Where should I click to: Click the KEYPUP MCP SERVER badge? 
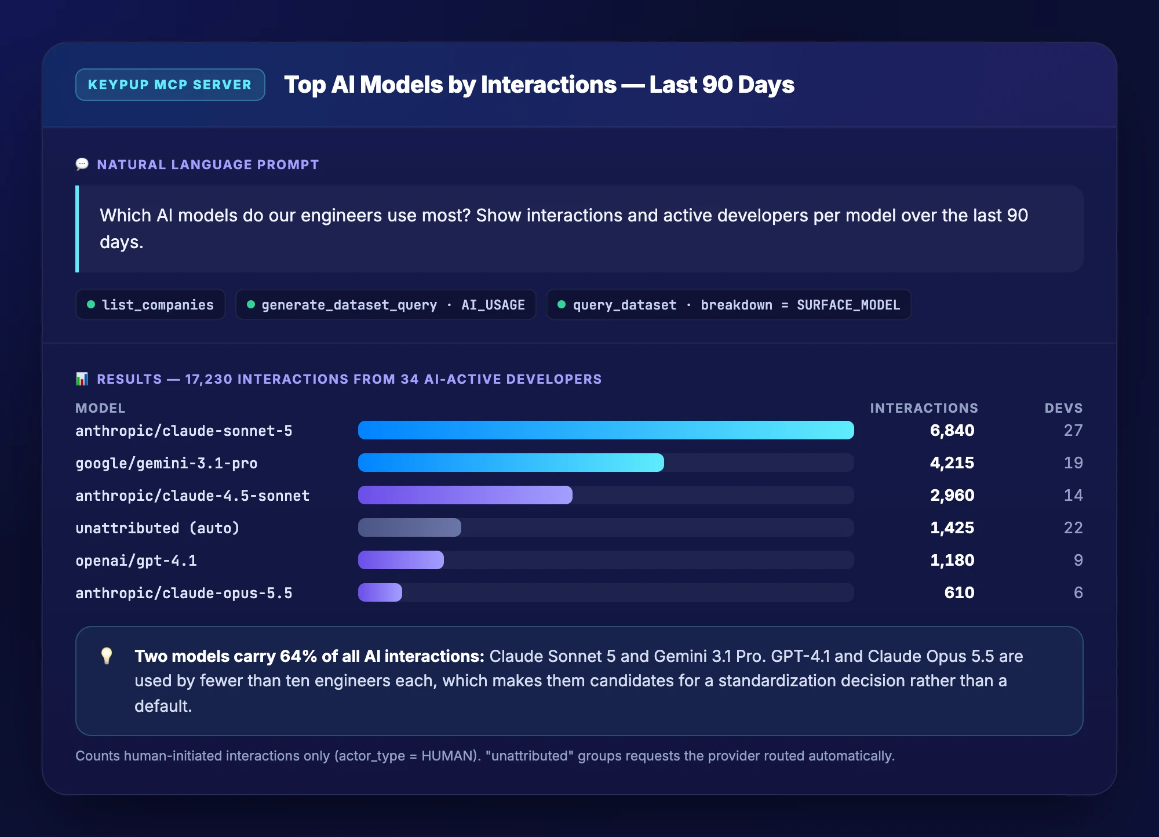click(170, 85)
